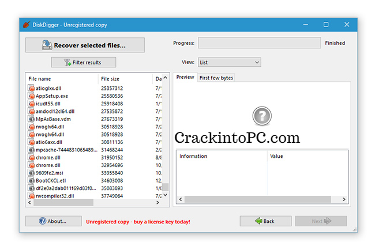Viewport: 375px width, 243px height.
Task: Click the information panel scroll left arrow
Action: [x=181, y=199]
